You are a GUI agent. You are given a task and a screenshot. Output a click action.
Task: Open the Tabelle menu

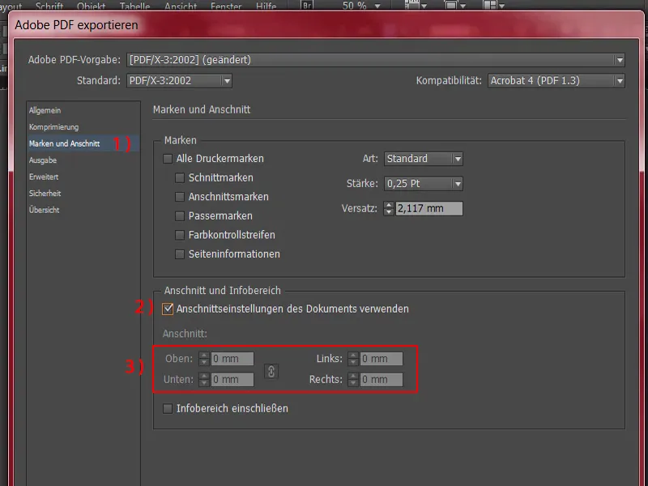[x=134, y=6]
